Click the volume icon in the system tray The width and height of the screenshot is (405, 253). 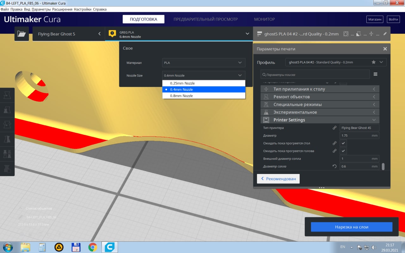click(x=374, y=247)
